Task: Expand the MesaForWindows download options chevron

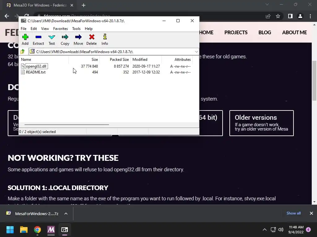Action: click(66, 214)
